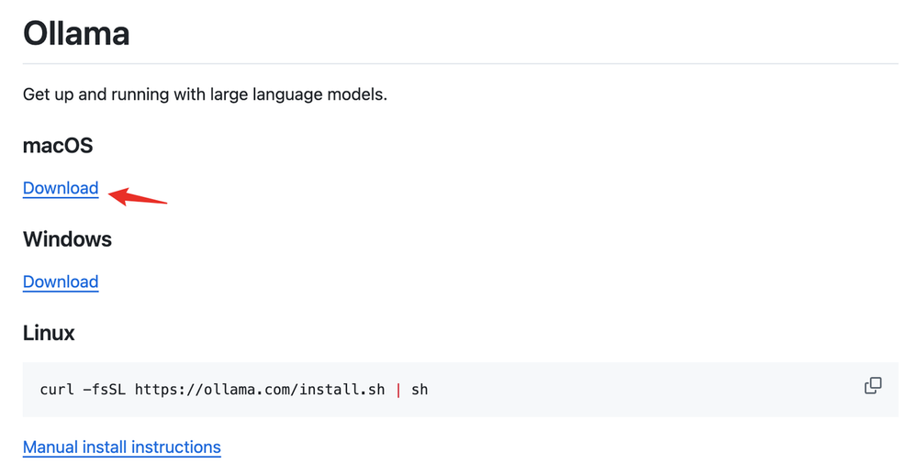The width and height of the screenshot is (918, 475).
Task: Click the '-fsSL' flag in the command
Action: (x=103, y=390)
